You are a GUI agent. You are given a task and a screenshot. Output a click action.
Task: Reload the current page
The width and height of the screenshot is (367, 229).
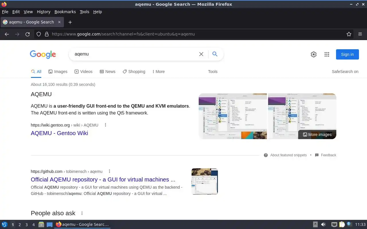[28, 34]
